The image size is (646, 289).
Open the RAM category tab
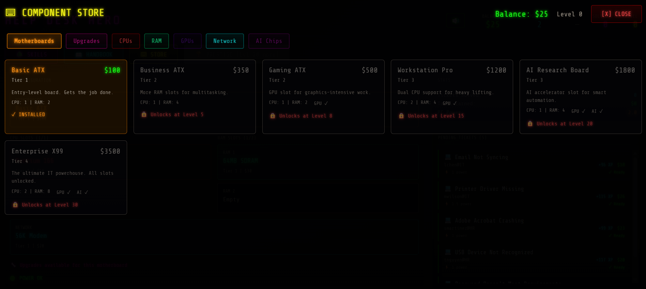tap(156, 41)
